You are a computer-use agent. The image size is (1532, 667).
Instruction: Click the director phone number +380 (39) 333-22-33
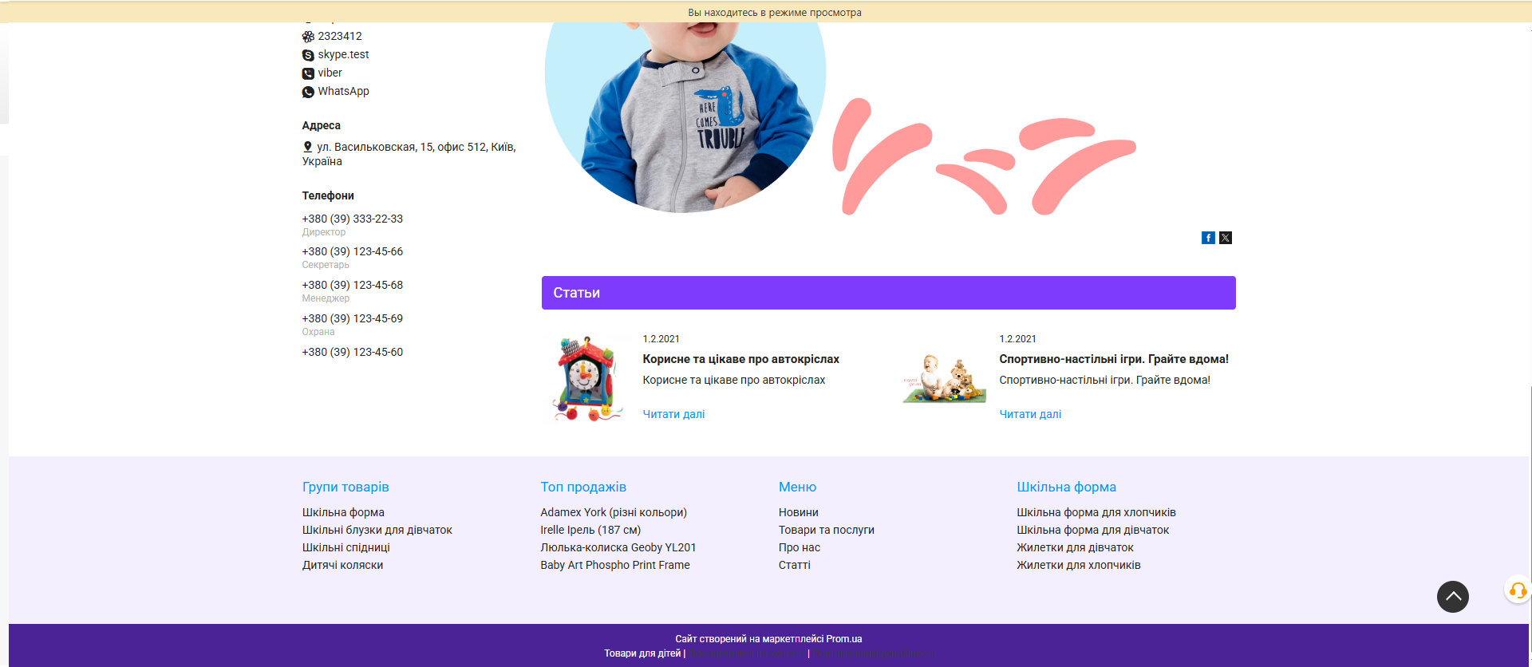point(352,219)
